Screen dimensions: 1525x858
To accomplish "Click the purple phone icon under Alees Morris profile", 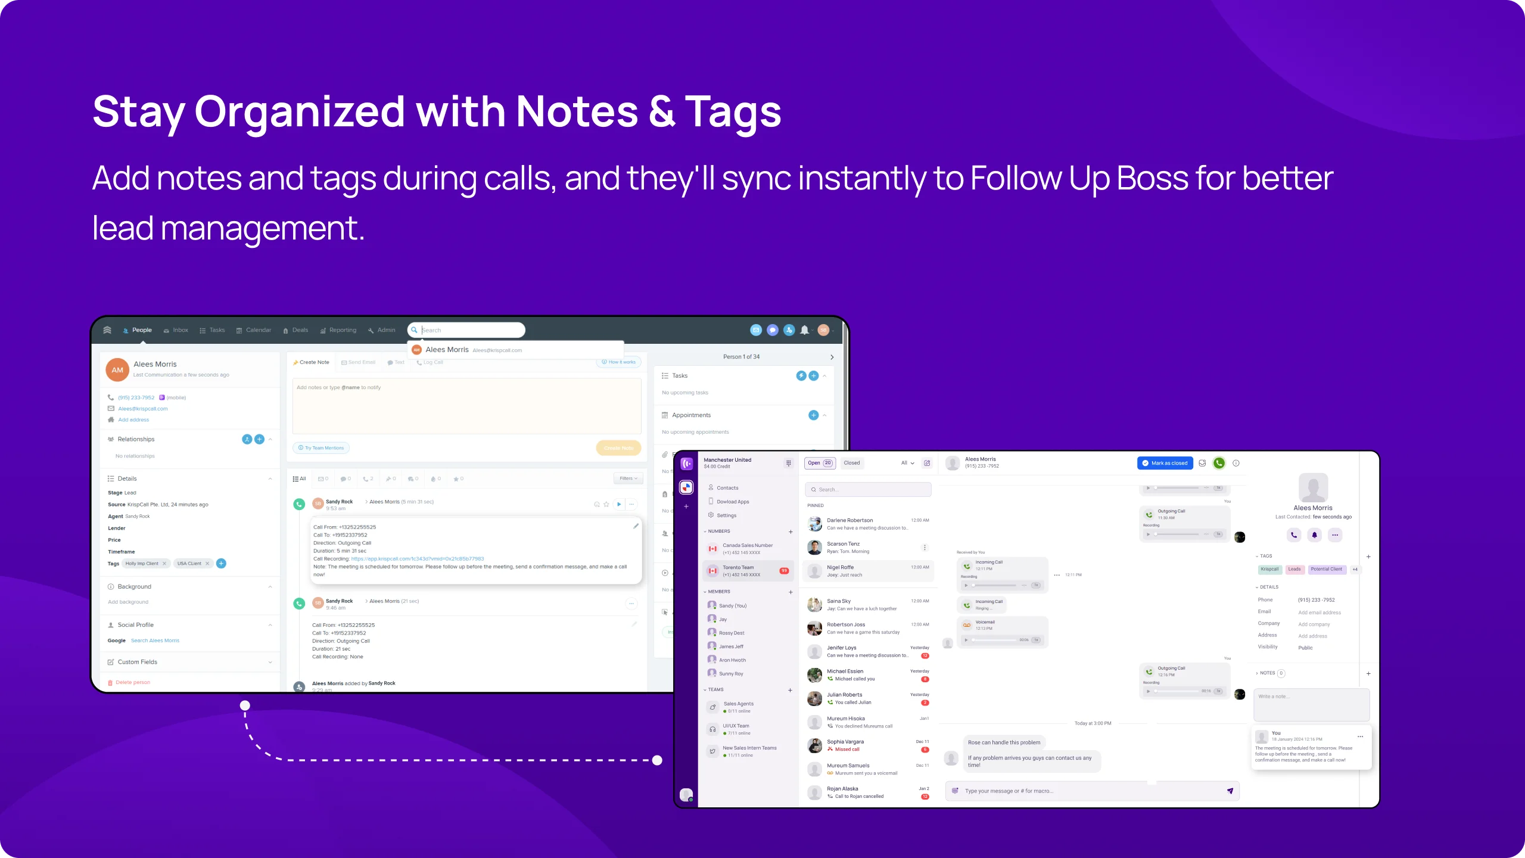I will [1294, 535].
